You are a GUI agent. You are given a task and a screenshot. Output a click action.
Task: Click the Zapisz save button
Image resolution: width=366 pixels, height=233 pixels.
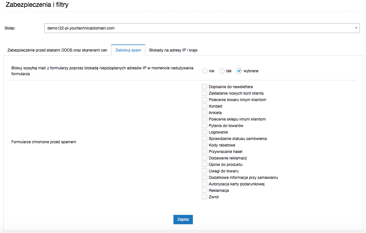click(x=183, y=219)
